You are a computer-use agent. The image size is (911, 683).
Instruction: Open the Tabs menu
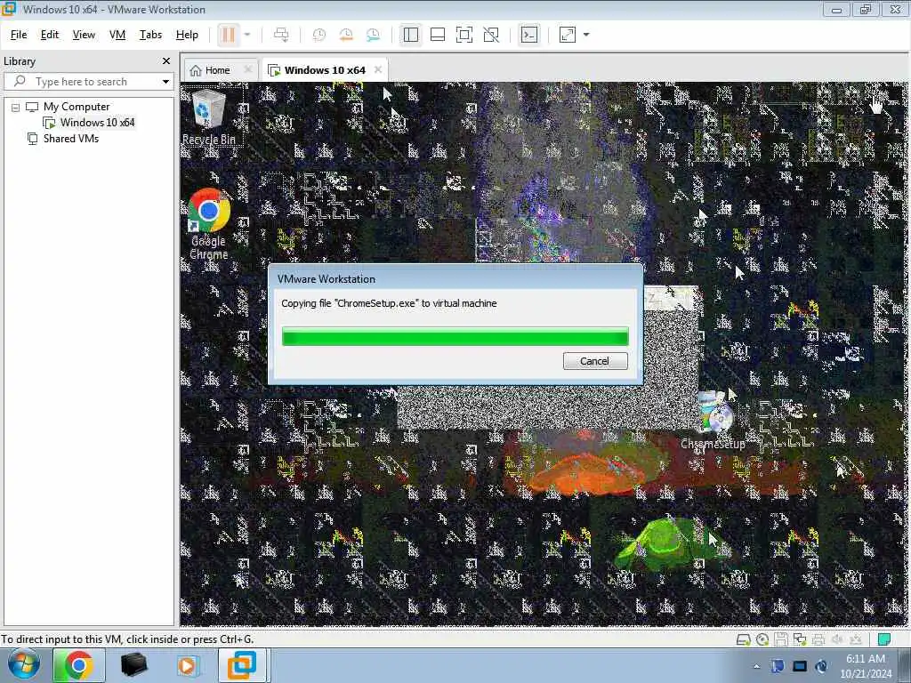point(150,35)
